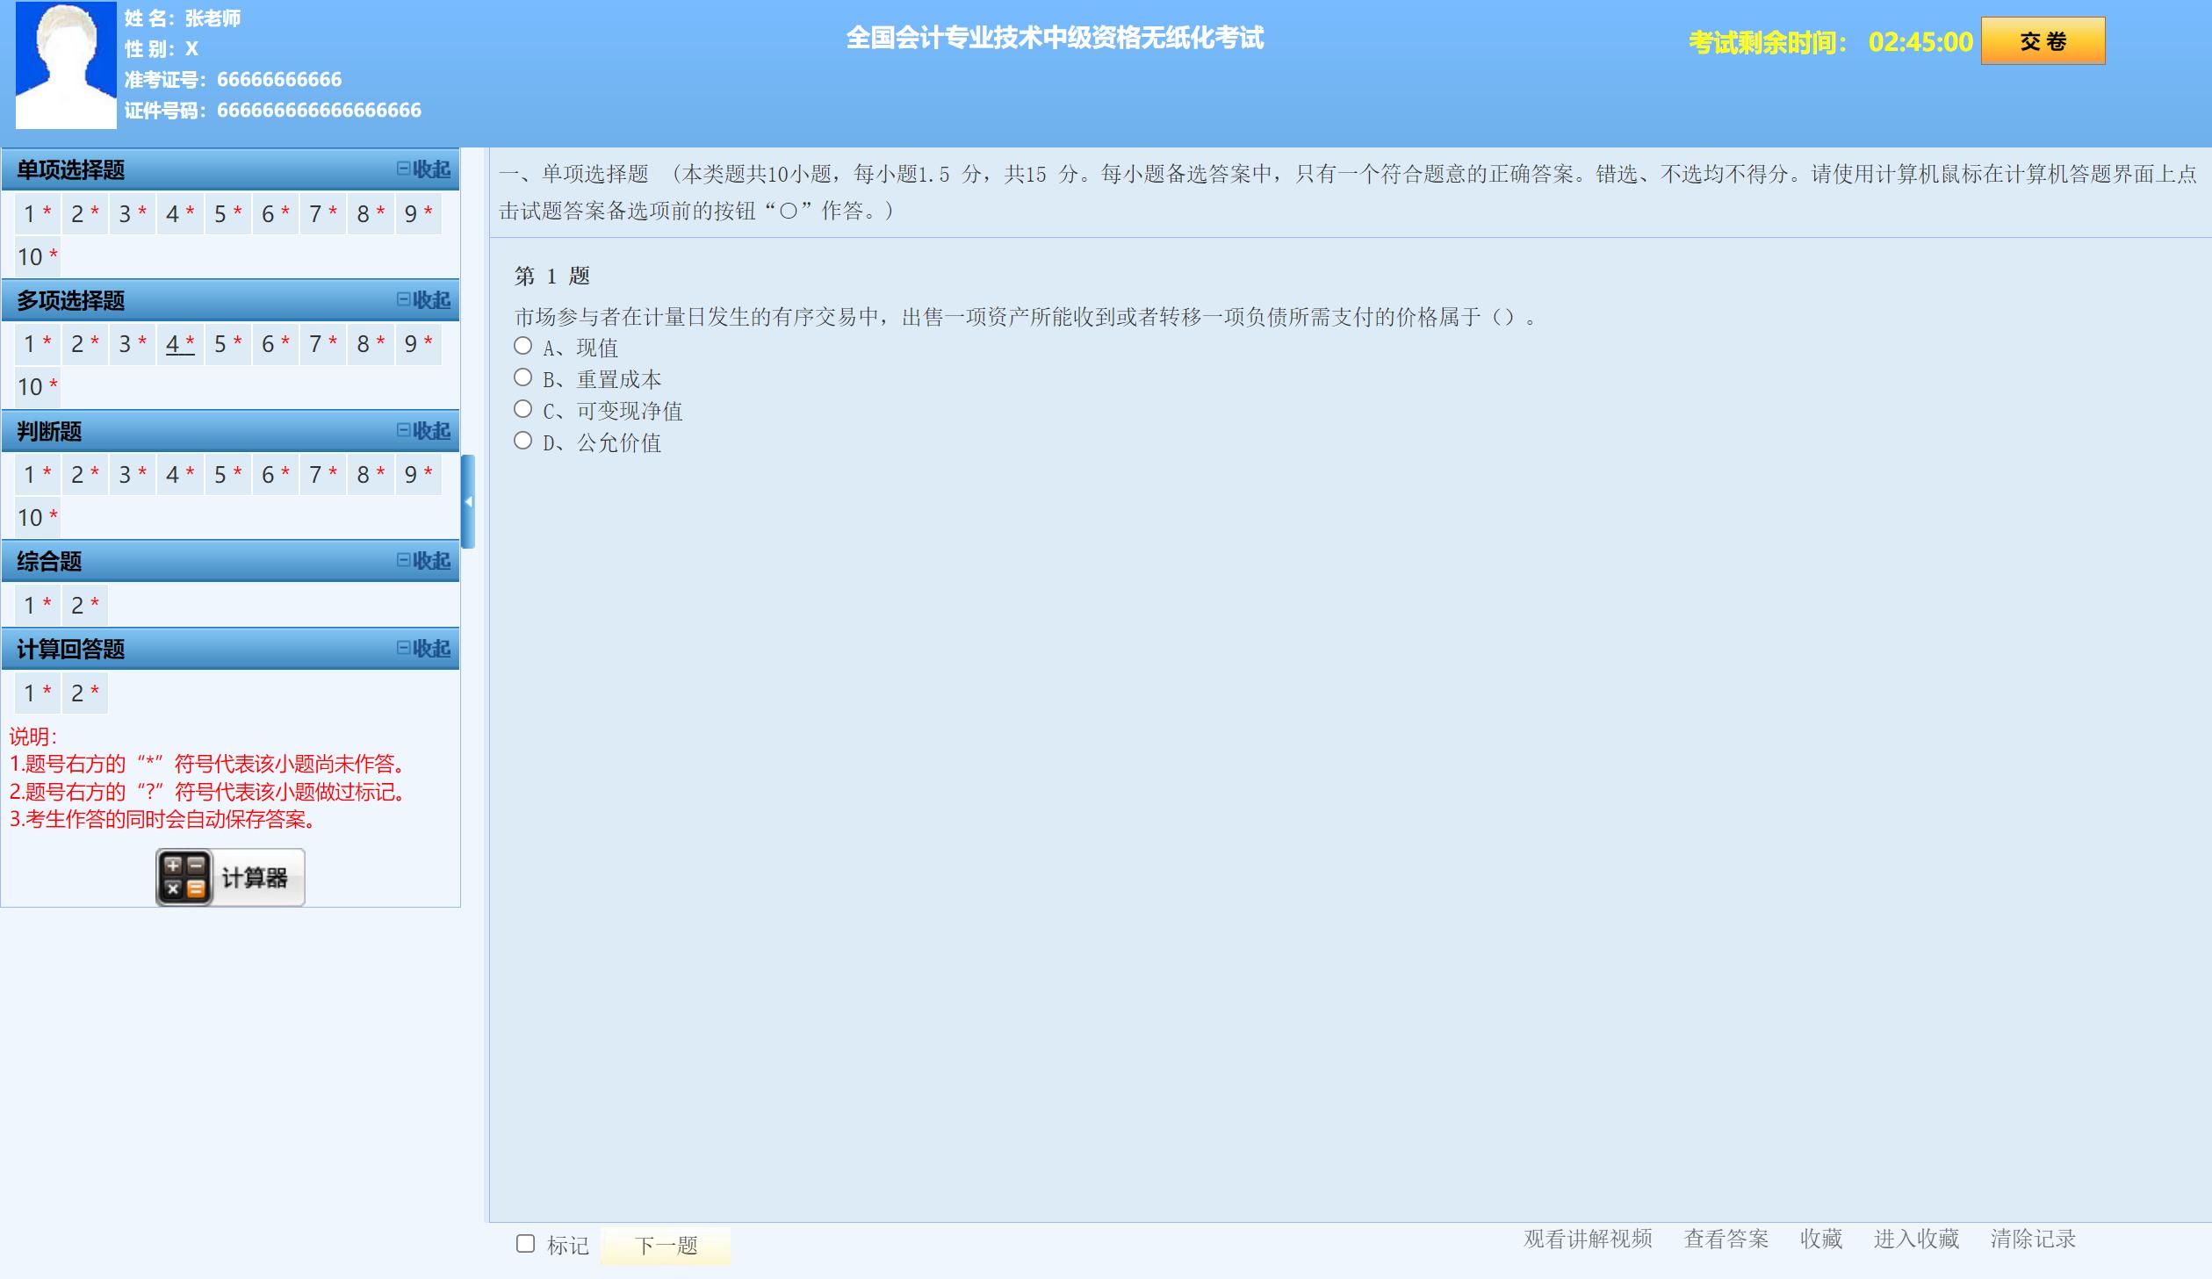Collapse the 多项选择题 section
The image size is (2212, 1279).
426,300
